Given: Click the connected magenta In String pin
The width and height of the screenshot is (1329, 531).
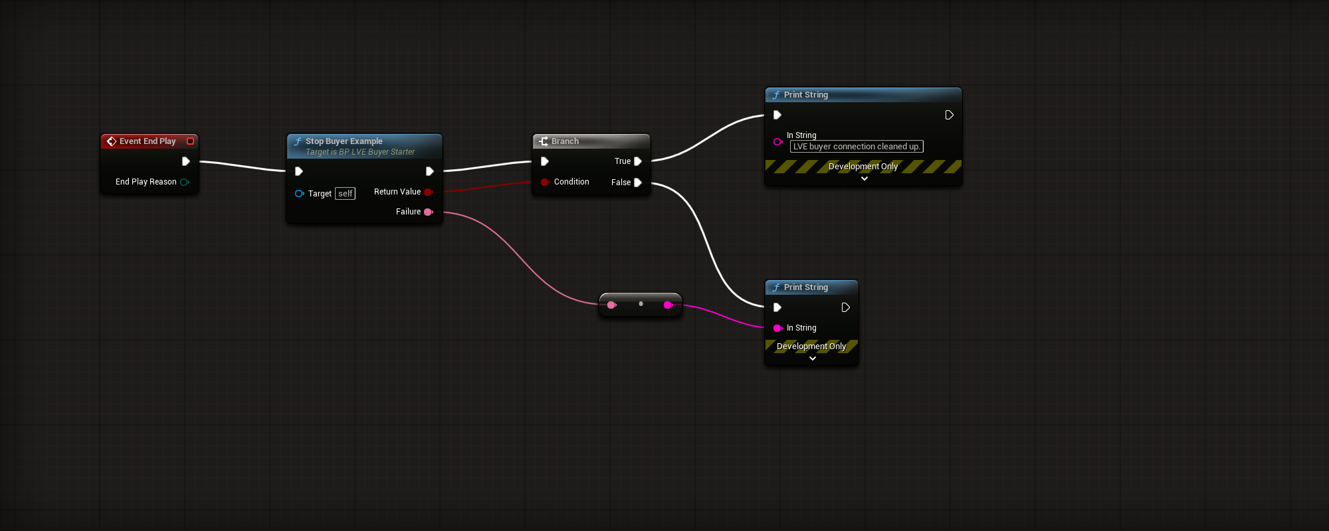Looking at the screenshot, I should (x=777, y=328).
